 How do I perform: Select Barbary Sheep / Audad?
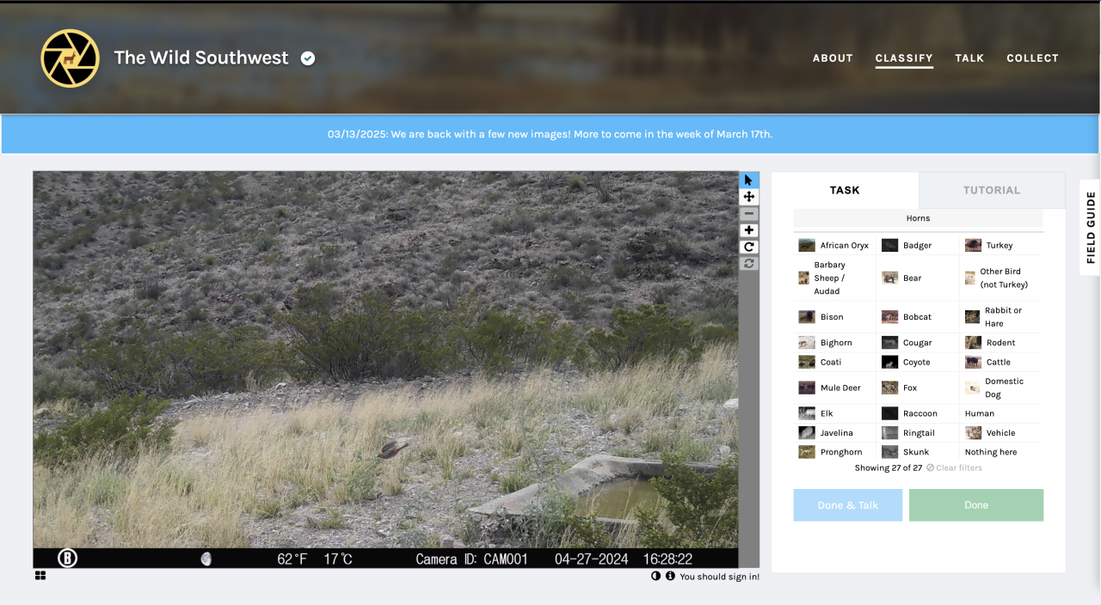click(x=834, y=278)
